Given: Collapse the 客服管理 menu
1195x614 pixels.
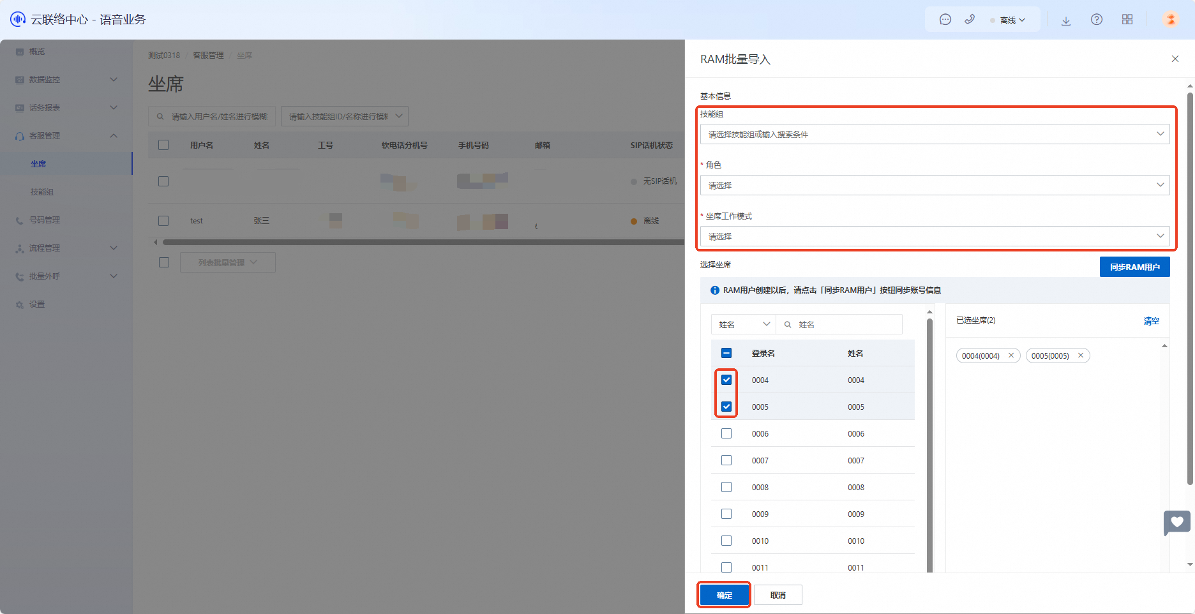Looking at the screenshot, I should pos(66,136).
